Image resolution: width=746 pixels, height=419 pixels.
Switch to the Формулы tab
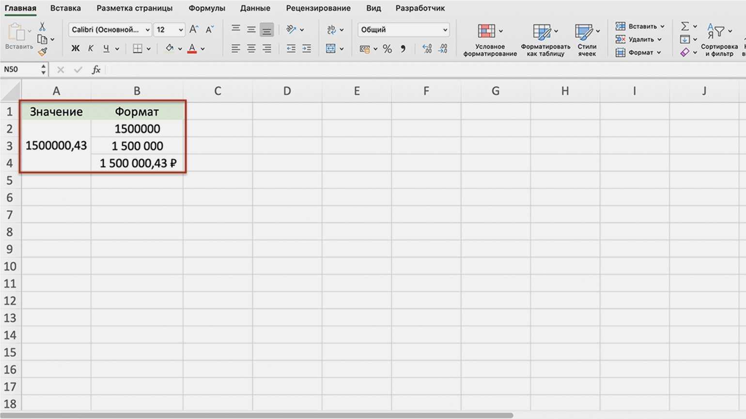tap(207, 8)
